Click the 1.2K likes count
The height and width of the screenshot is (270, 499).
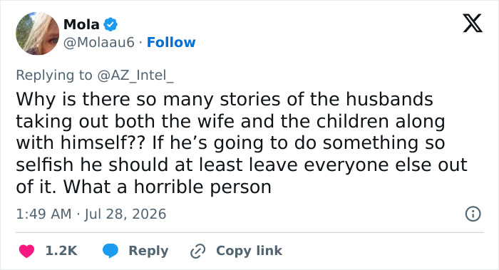[x=61, y=251]
